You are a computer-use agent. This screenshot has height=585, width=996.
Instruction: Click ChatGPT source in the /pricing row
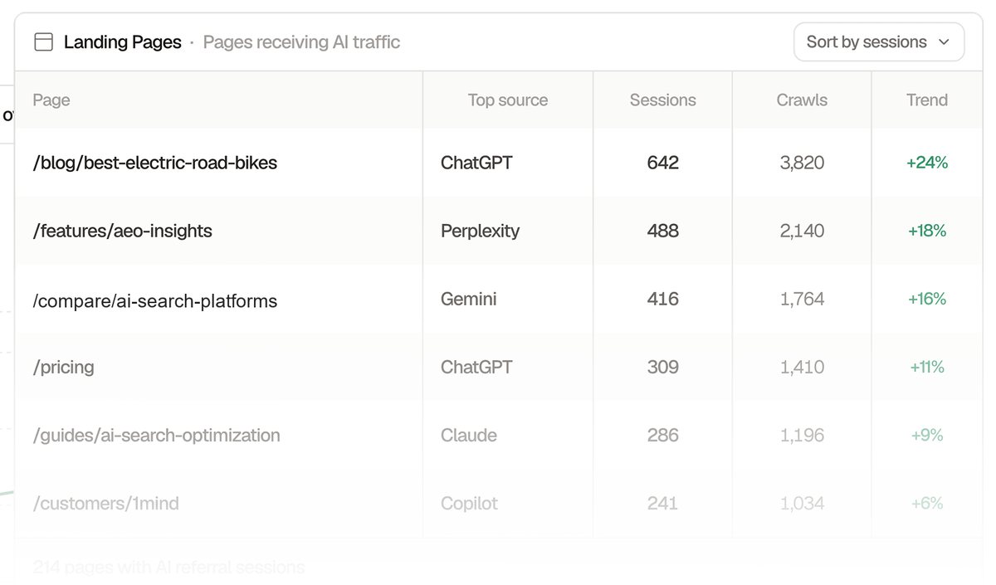pos(476,367)
